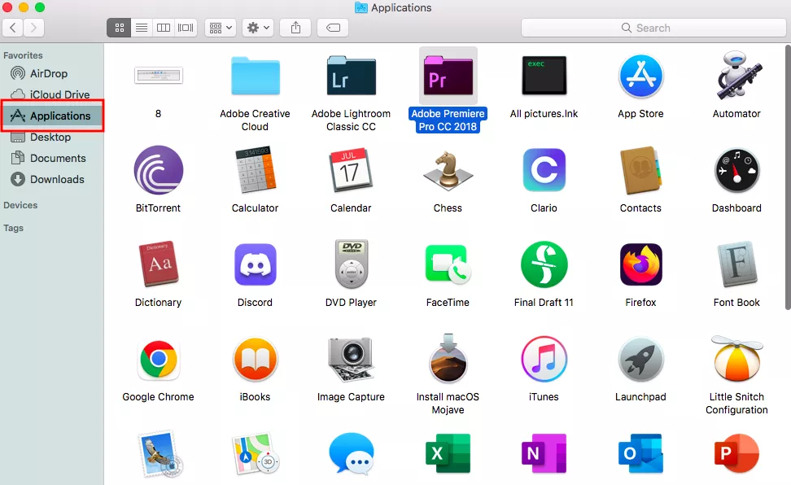Open Applications in the sidebar
Viewport: 791px width, 485px height.
click(x=52, y=116)
